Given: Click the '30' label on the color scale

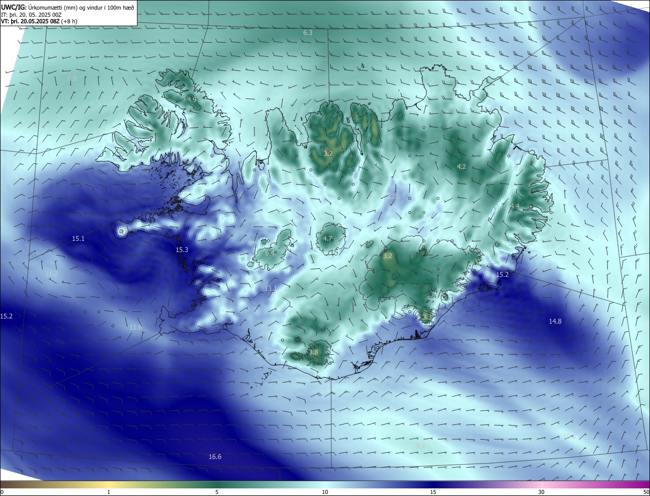Looking at the screenshot, I should 541,492.
